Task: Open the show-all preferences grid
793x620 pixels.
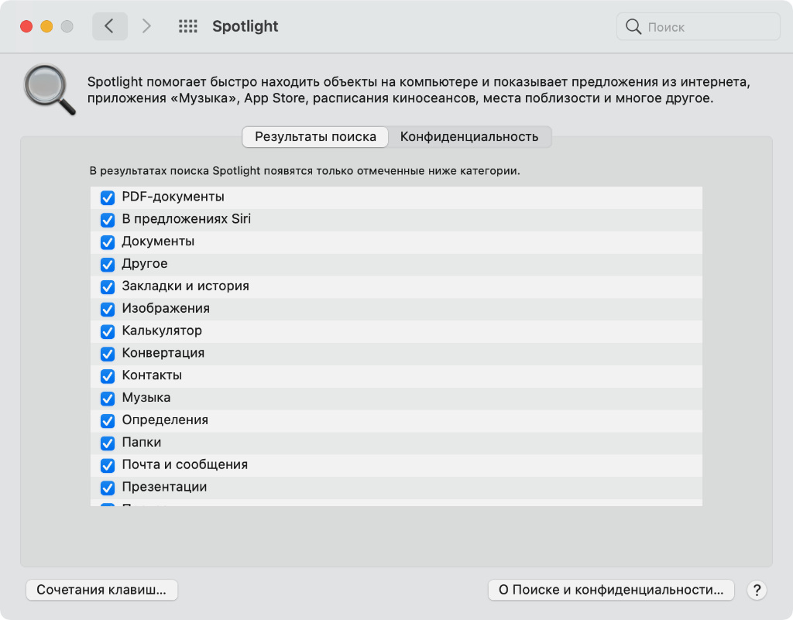Action: (187, 26)
